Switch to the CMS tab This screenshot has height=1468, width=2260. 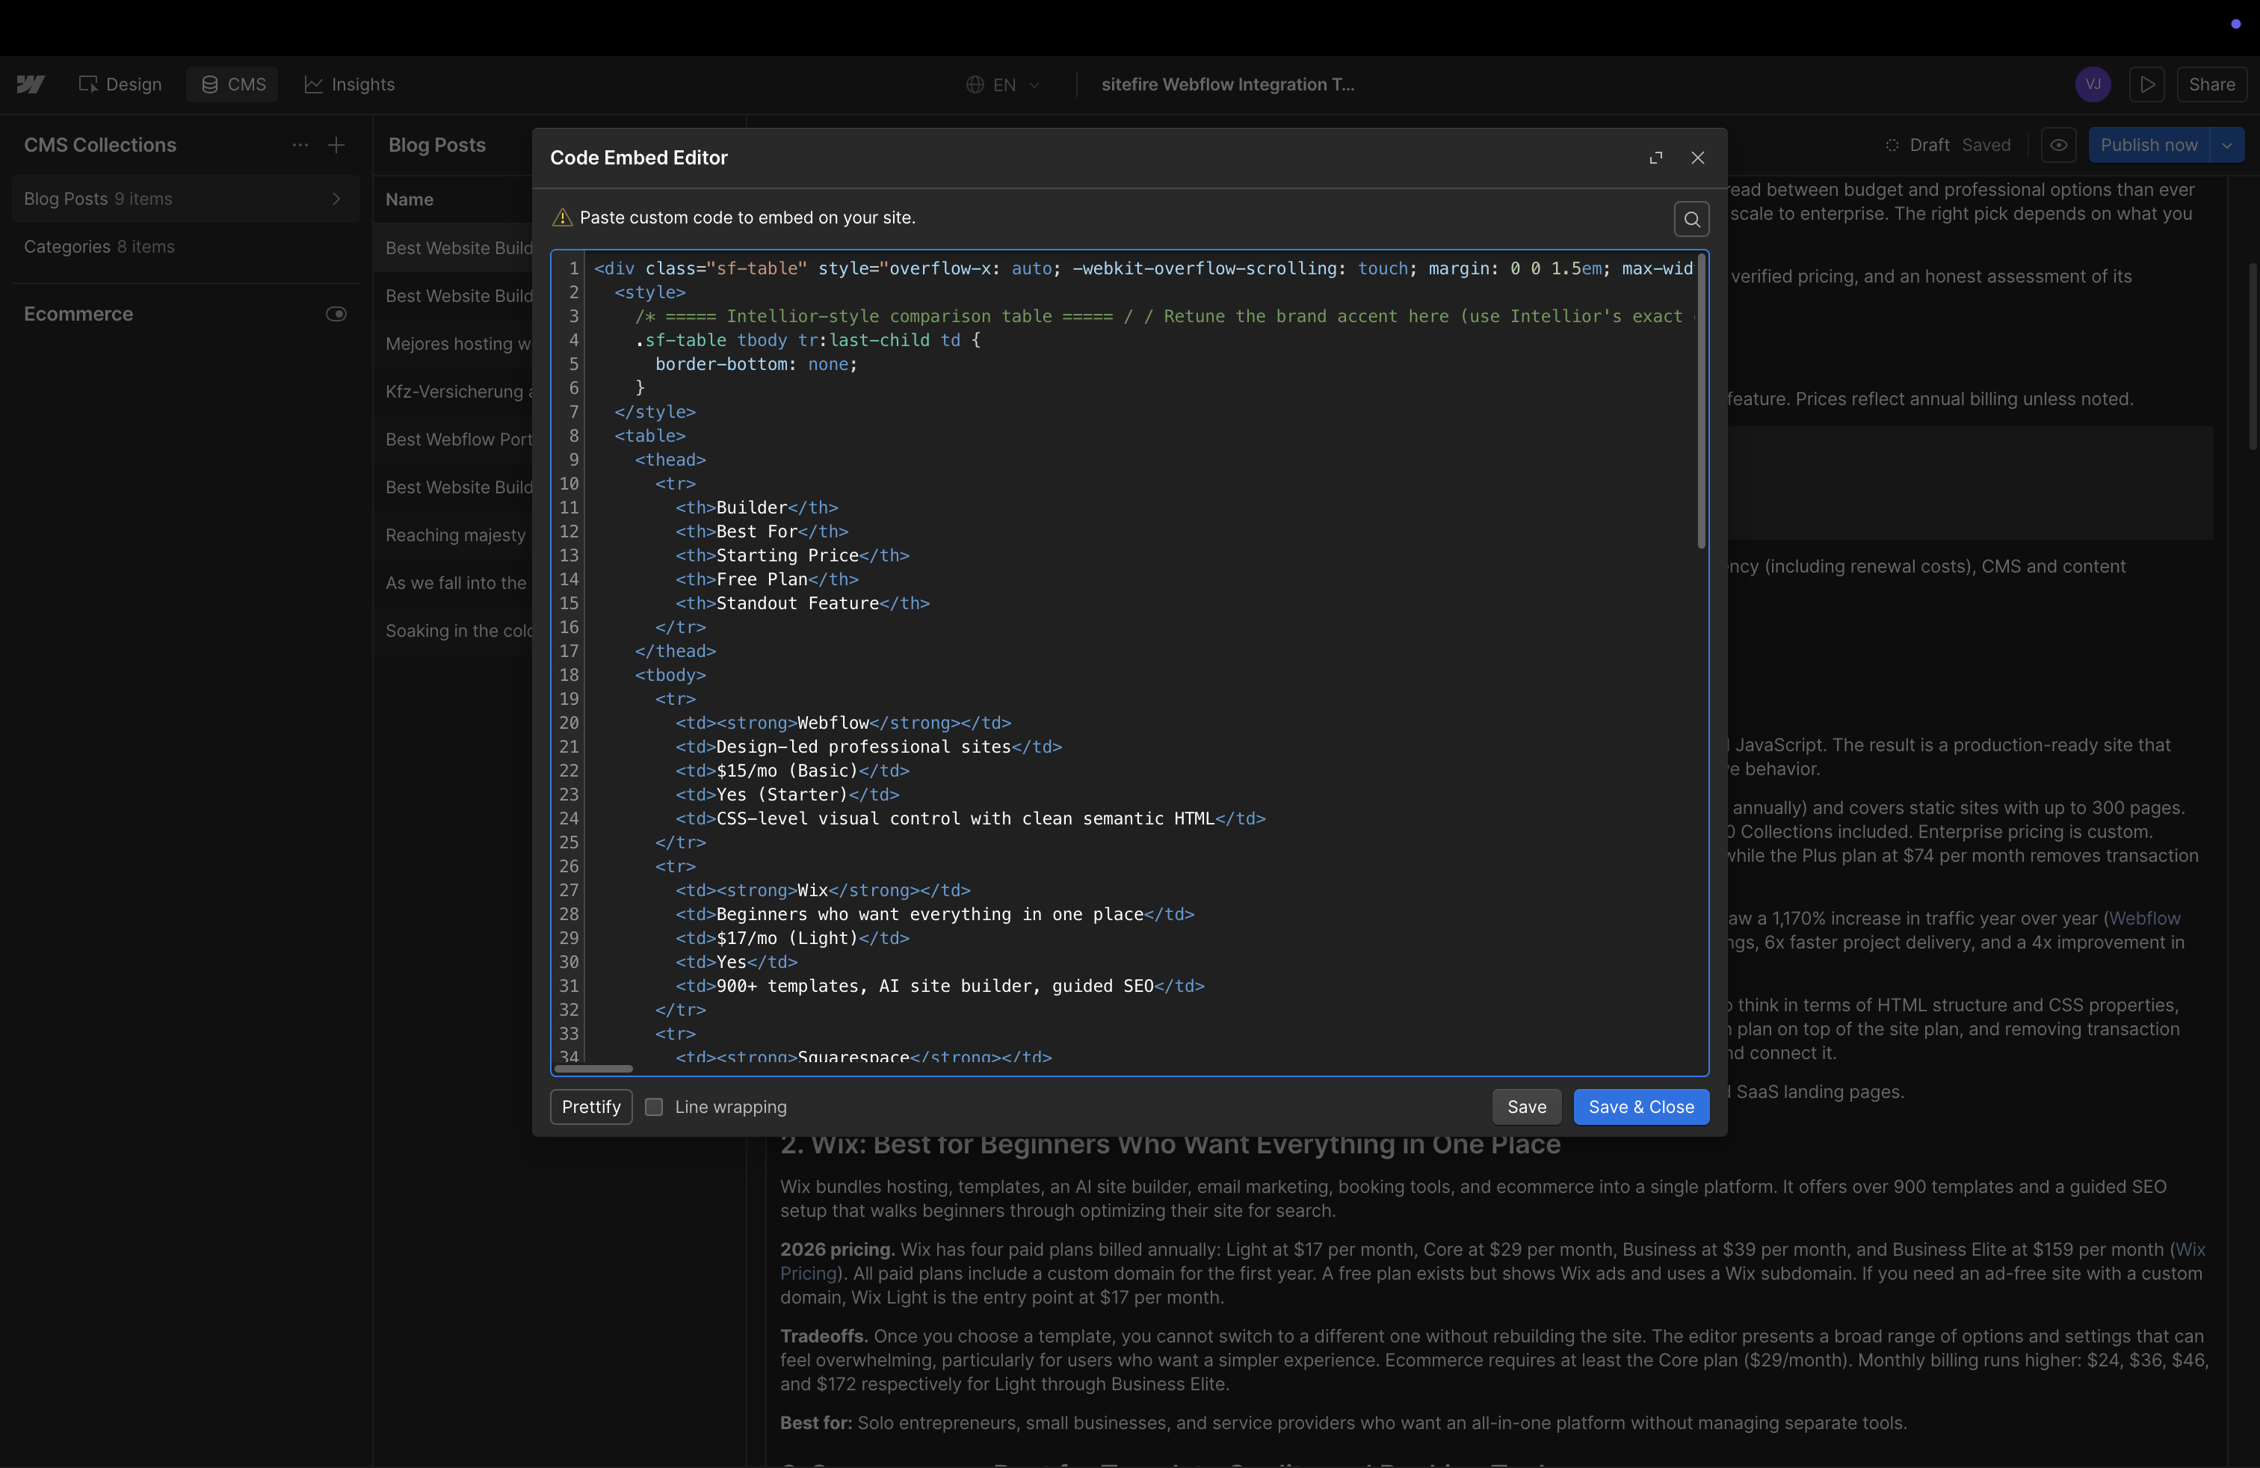click(232, 84)
